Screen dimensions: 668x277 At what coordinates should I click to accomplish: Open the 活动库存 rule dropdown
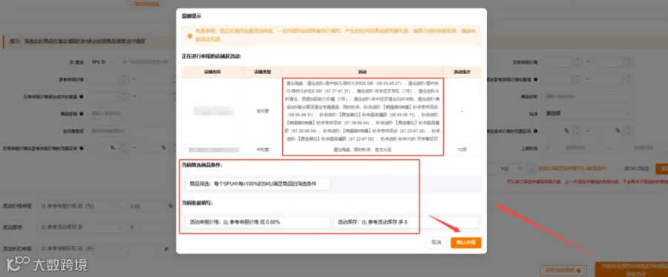pos(82,227)
